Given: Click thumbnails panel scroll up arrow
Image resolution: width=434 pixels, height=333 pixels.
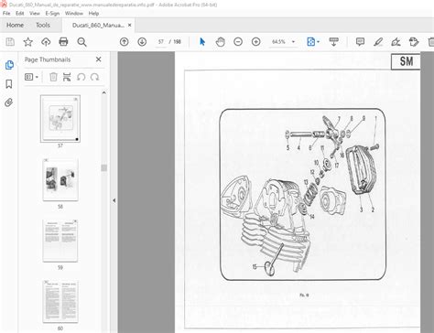Looking at the screenshot, I should click(x=104, y=92).
